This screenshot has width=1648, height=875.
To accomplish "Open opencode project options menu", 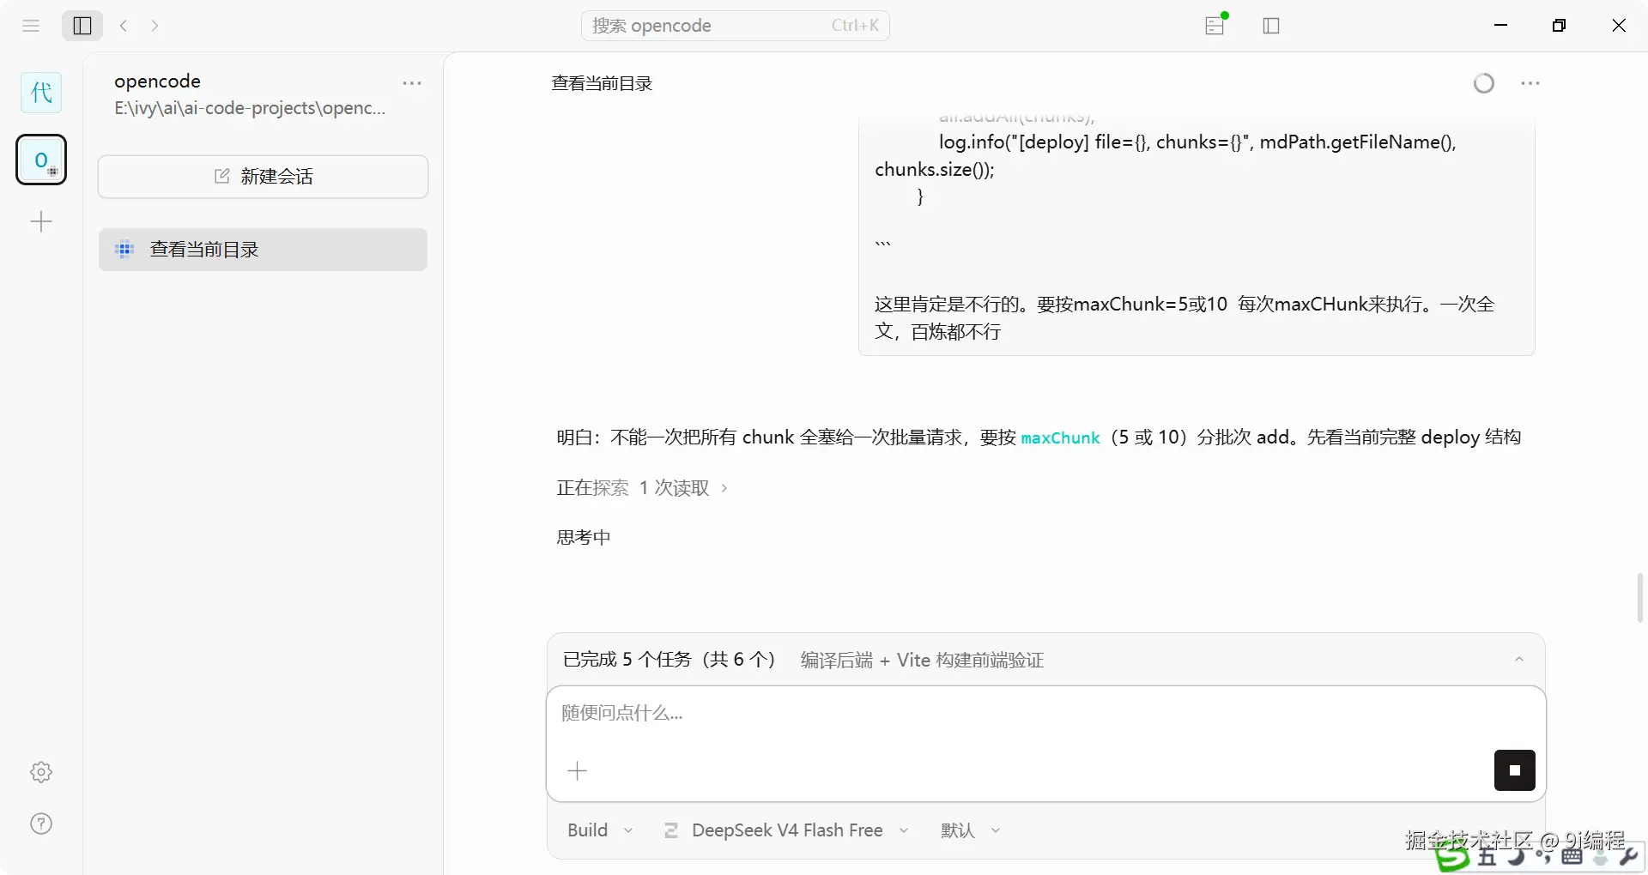I will pyautogui.click(x=412, y=83).
